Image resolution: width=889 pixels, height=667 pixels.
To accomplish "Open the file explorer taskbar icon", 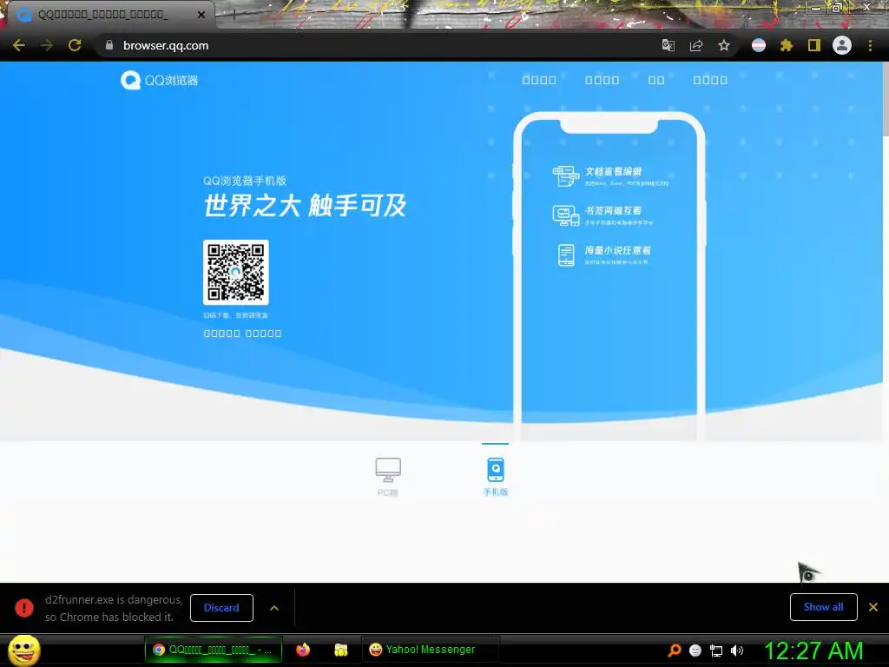I will coord(340,650).
